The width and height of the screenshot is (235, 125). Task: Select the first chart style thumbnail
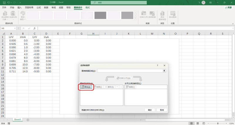33,15
